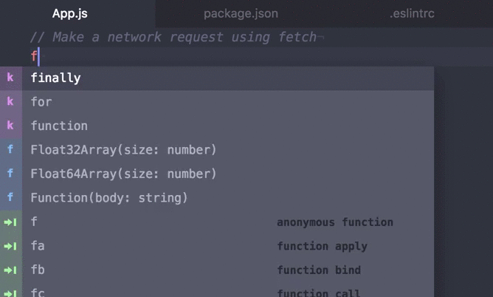Place cursor in the fetch comment line
493x297 pixels.
(173, 37)
